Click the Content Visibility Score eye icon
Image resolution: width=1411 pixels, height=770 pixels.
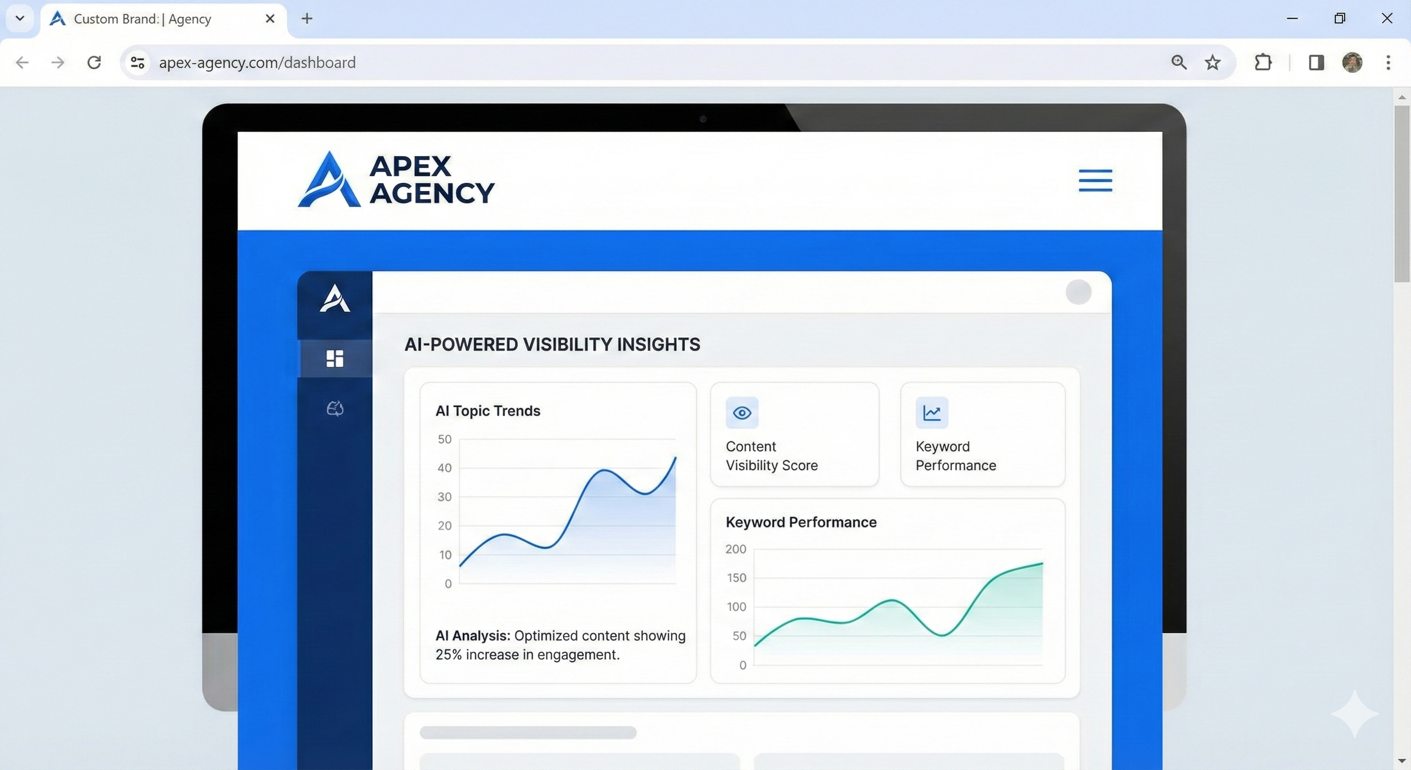click(x=742, y=413)
